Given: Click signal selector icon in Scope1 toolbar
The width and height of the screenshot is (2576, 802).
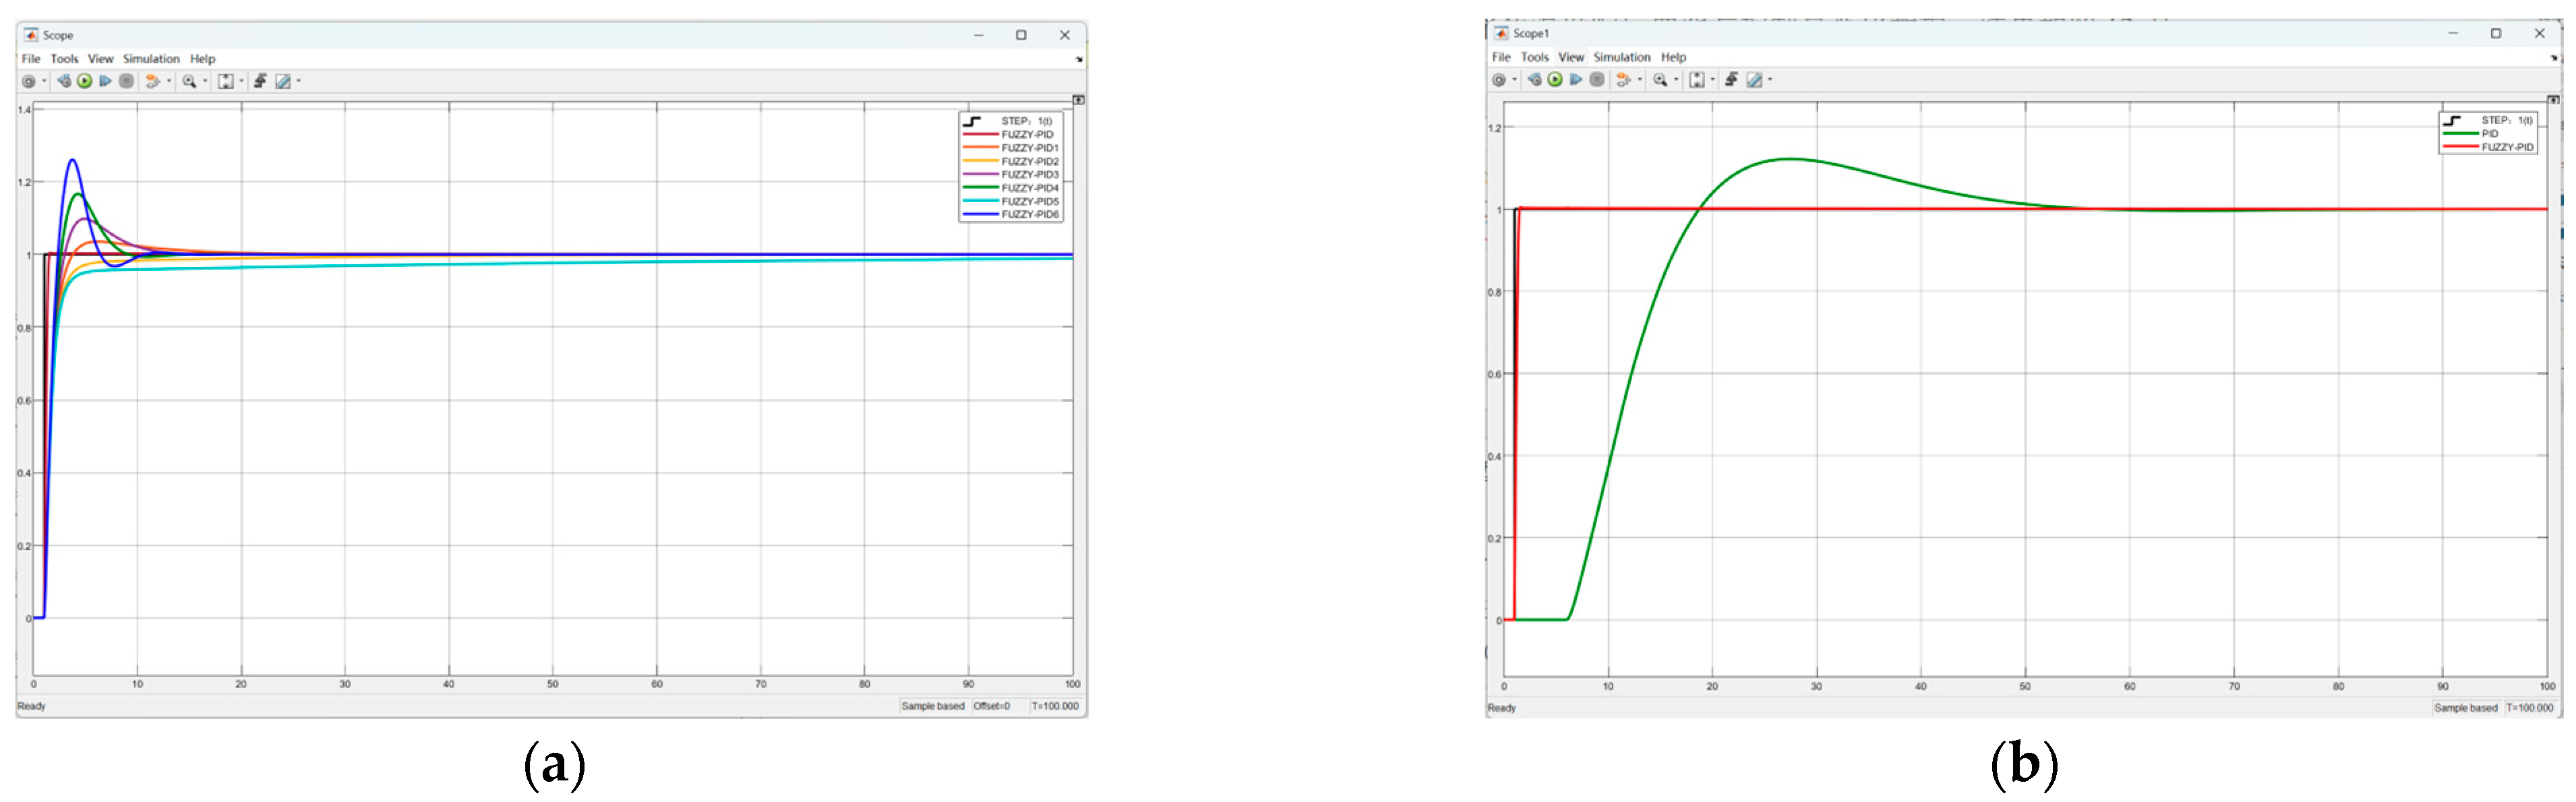Looking at the screenshot, I should click(1624, 79).
